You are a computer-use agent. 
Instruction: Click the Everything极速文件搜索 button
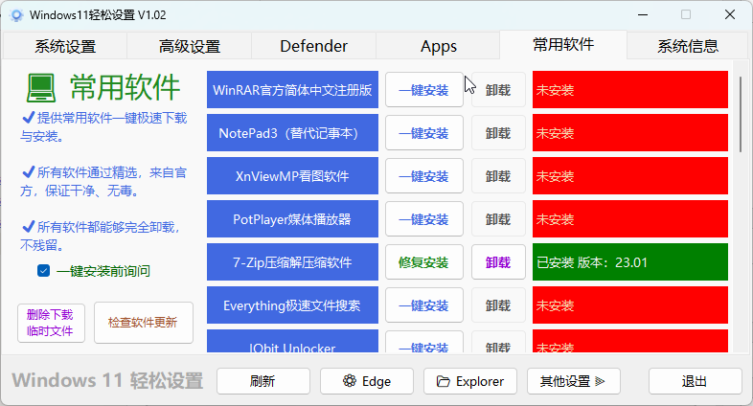[292, 305]
